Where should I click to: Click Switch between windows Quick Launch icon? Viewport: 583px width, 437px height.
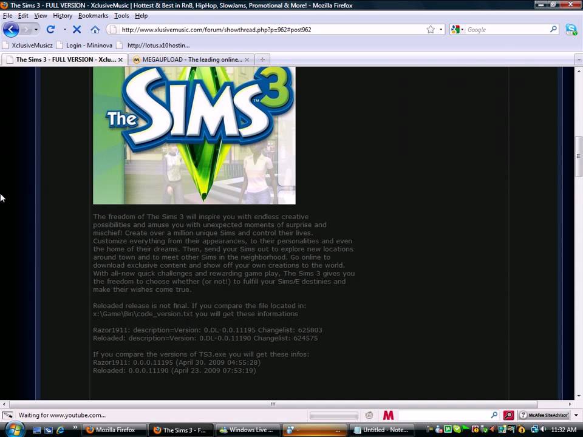pyautogui.click(x=49, y=430)
